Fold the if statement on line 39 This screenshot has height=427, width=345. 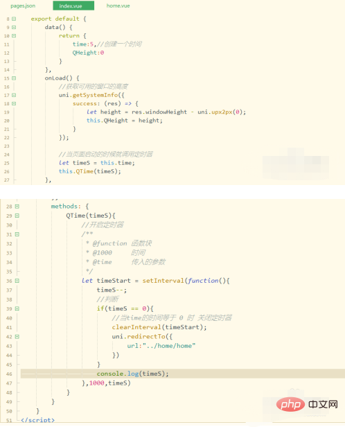click(x=17, y=308)
